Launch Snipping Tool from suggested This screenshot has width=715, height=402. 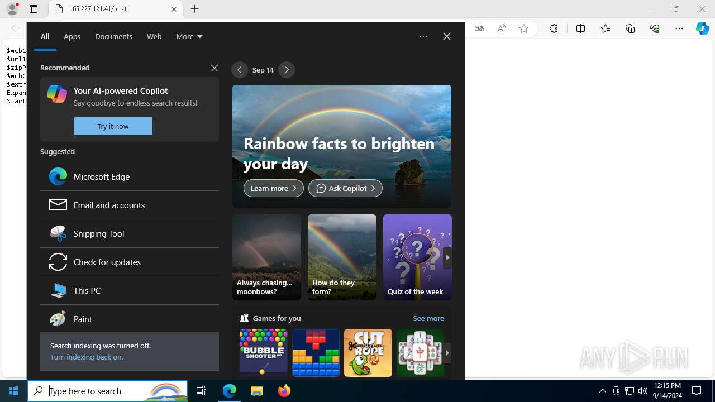(x=130, y=233)
